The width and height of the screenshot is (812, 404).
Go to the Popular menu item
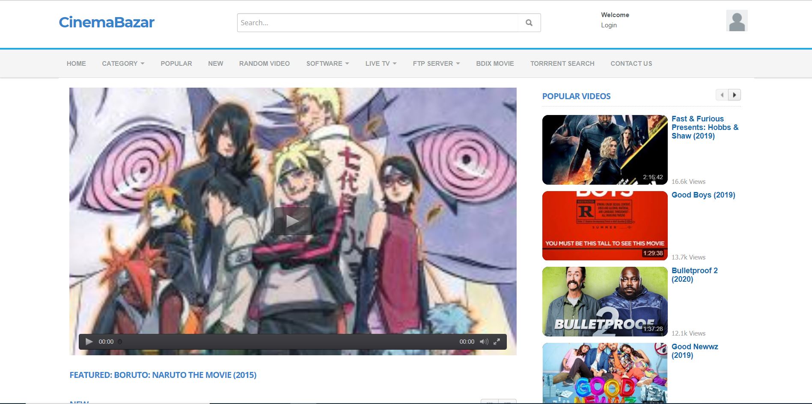176,63
